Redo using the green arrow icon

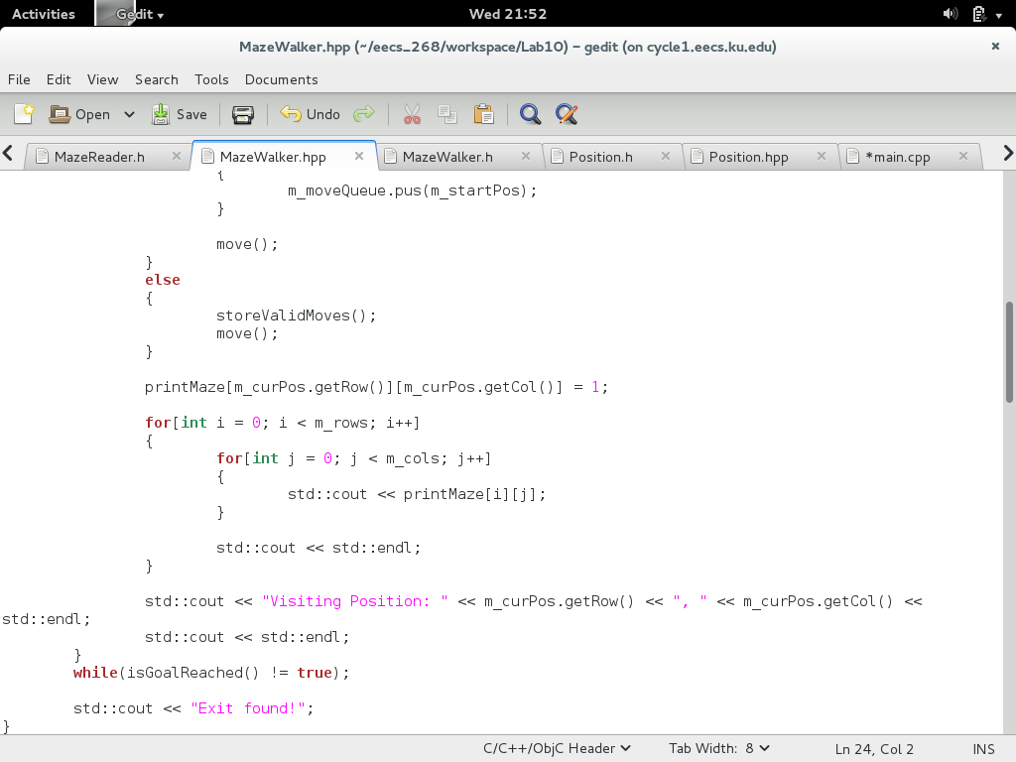(x=363, y=114)
